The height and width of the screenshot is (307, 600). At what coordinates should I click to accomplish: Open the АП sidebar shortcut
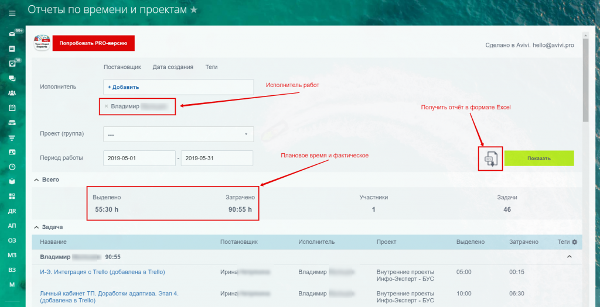coord(12,226)
